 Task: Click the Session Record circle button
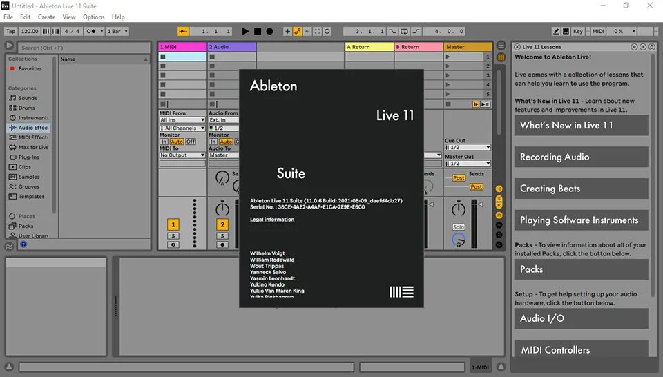tap(327, 31)
